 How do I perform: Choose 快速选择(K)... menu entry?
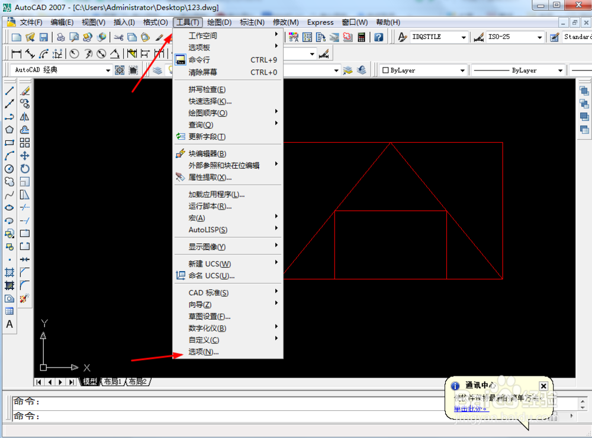tap(228, 101)
